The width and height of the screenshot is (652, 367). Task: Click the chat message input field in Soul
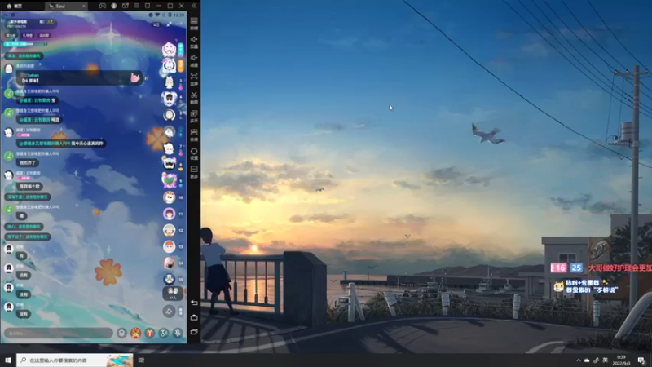coord(58,333)
